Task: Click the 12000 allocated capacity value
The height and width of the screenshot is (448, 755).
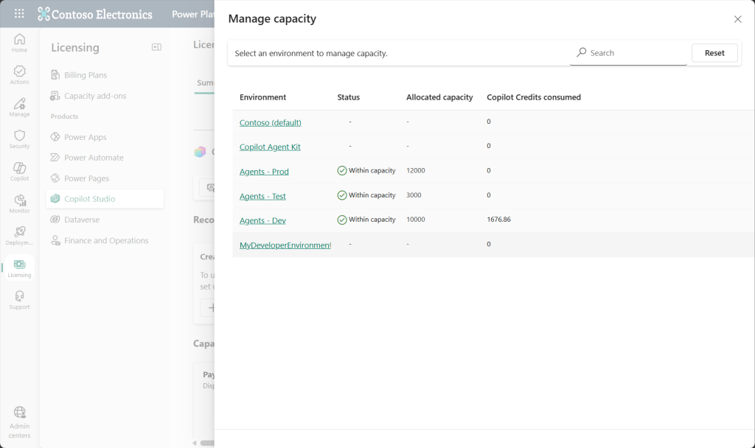Action: pyautogui.click(x=416, y=170)
